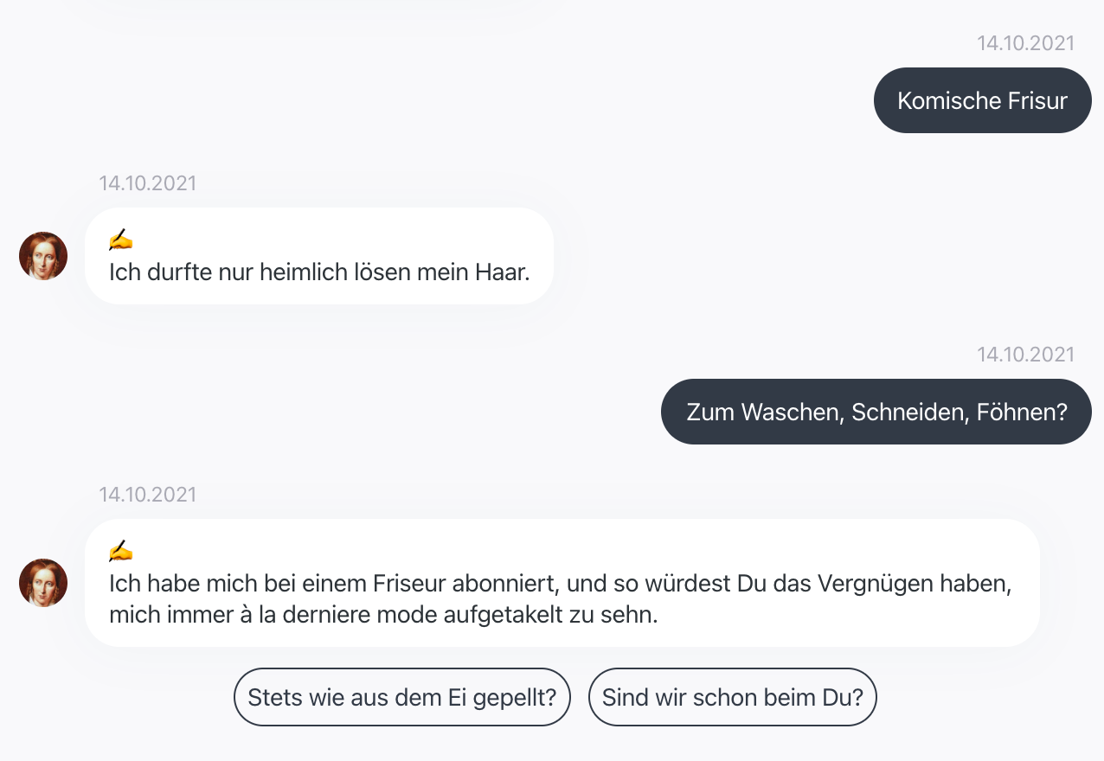Select the 'Zum Waschen, Schneiden, Föhnen?' bubble
Viewport: 1104px width, 761px height.
pos(876,412)
